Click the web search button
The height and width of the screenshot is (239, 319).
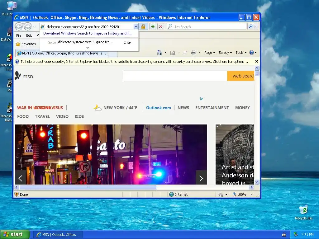click(x=241, y=76)
